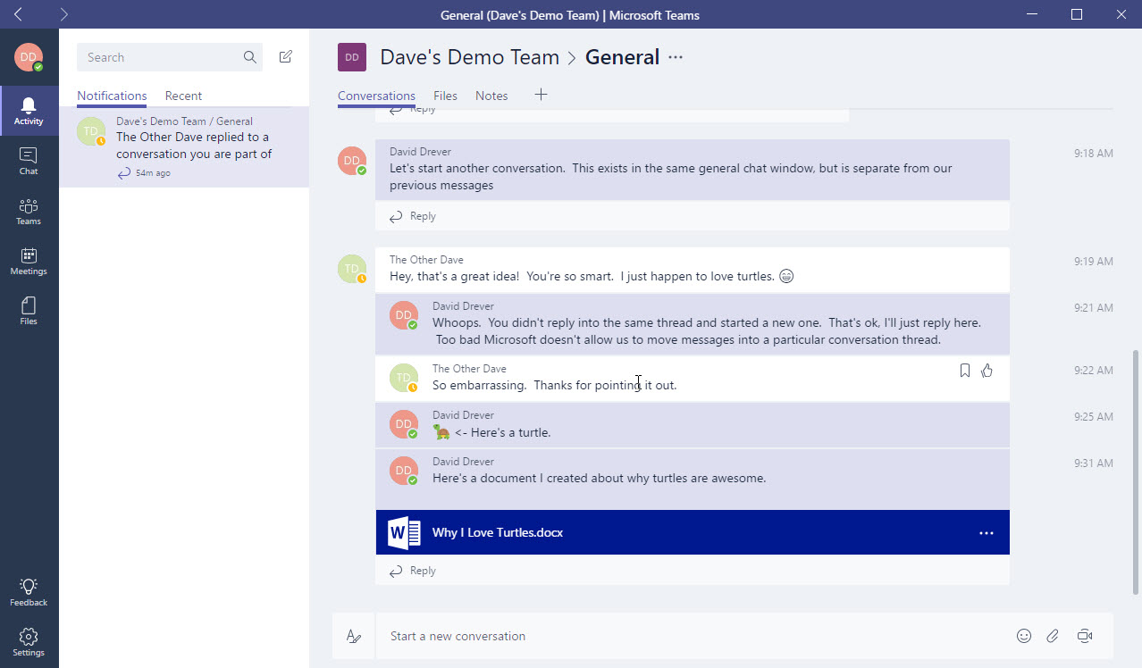Click the DD profile avatar at top-left
The width and height of the screenshot is (1142, 668).
[x=29, y=57]
